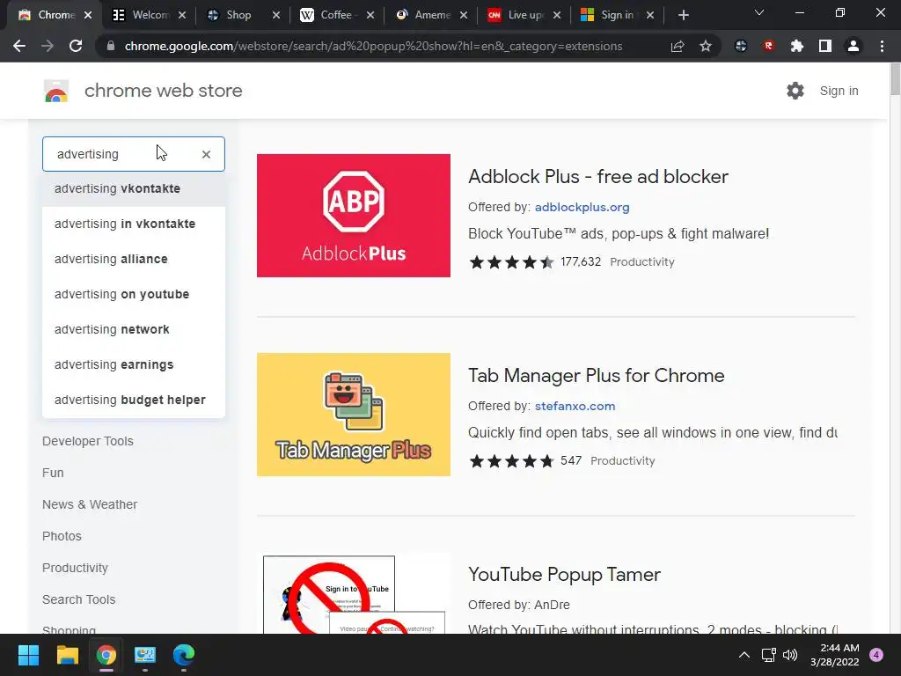Choose suggestion 'advertising on youtube'
Screen dimensions: 901x676
tap(134, 294)
